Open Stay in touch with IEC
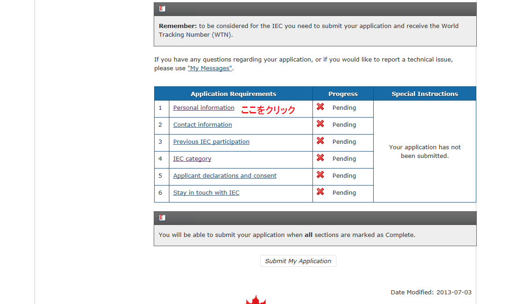The image size is (509, 304). tap(206, 193)
